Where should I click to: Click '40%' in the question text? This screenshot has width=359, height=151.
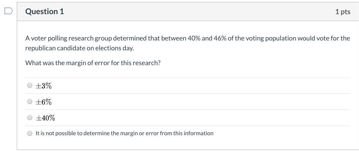point(194,38)
